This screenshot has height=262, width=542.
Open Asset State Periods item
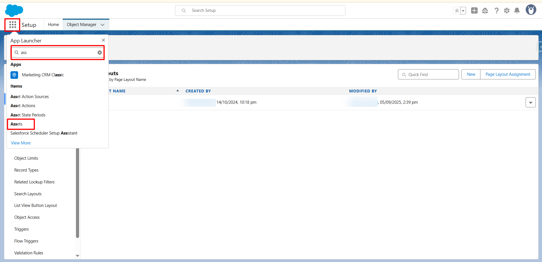[28, 115]
